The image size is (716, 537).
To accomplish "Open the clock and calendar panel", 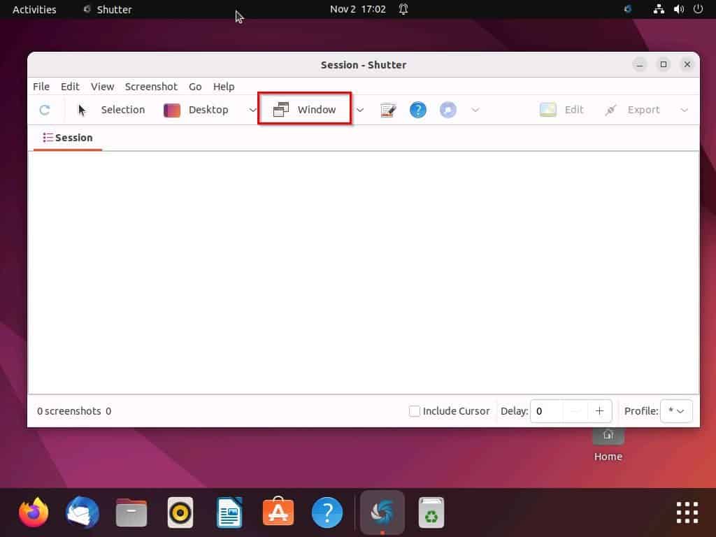I will (358, 9).
